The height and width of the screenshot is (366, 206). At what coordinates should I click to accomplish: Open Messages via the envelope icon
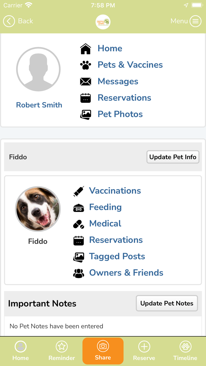point(86,81)
